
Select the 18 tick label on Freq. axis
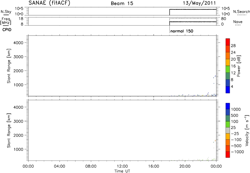[21, 19]
